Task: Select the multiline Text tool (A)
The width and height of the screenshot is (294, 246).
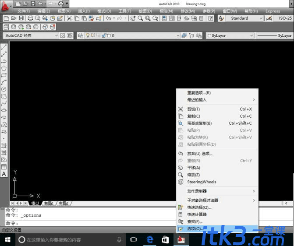Action: pos(4,174)
